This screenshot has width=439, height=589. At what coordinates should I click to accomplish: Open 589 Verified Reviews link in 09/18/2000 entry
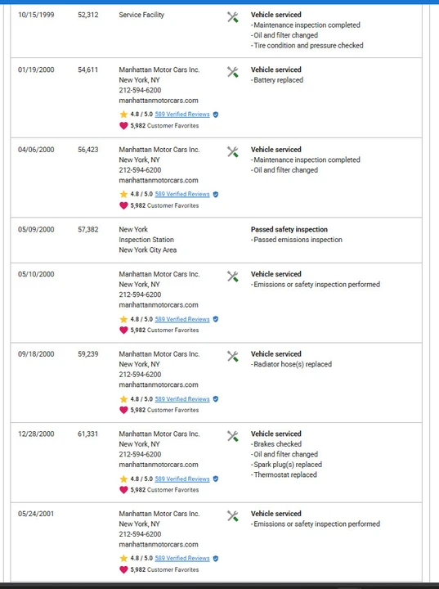[182, 399]
